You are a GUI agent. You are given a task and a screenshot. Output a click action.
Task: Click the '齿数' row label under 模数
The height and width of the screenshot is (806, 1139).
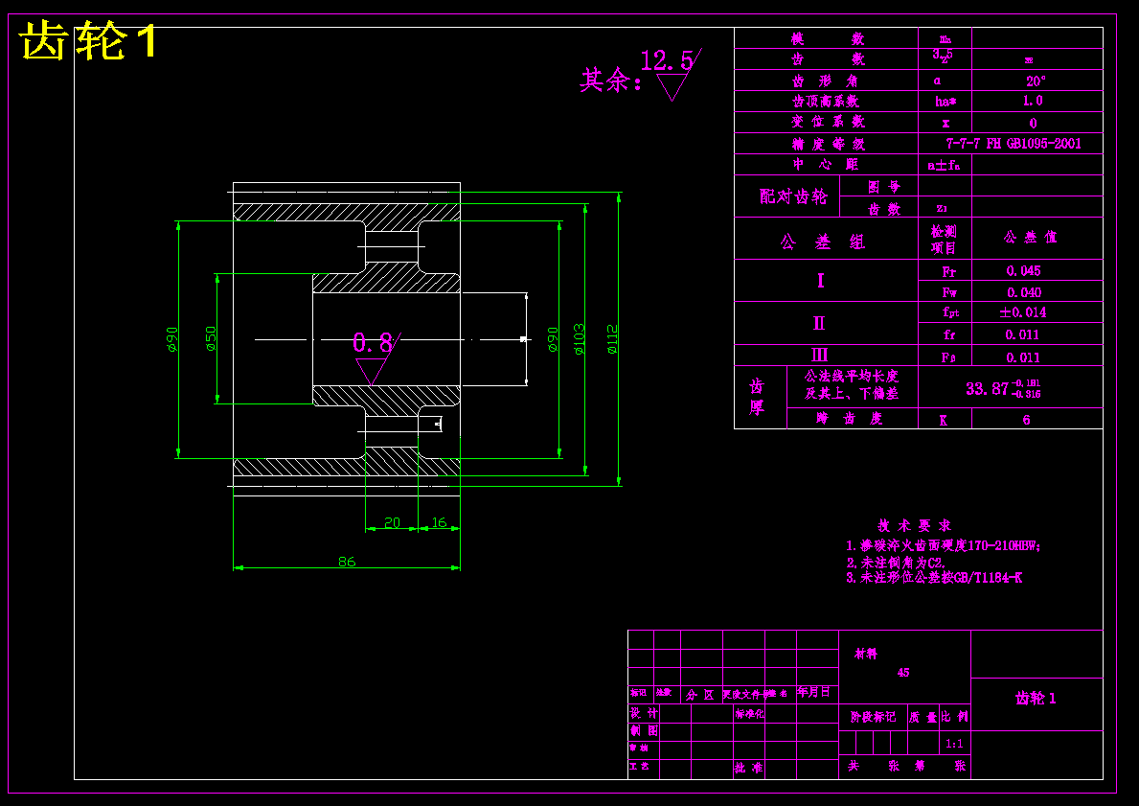[x=828, y=58]
